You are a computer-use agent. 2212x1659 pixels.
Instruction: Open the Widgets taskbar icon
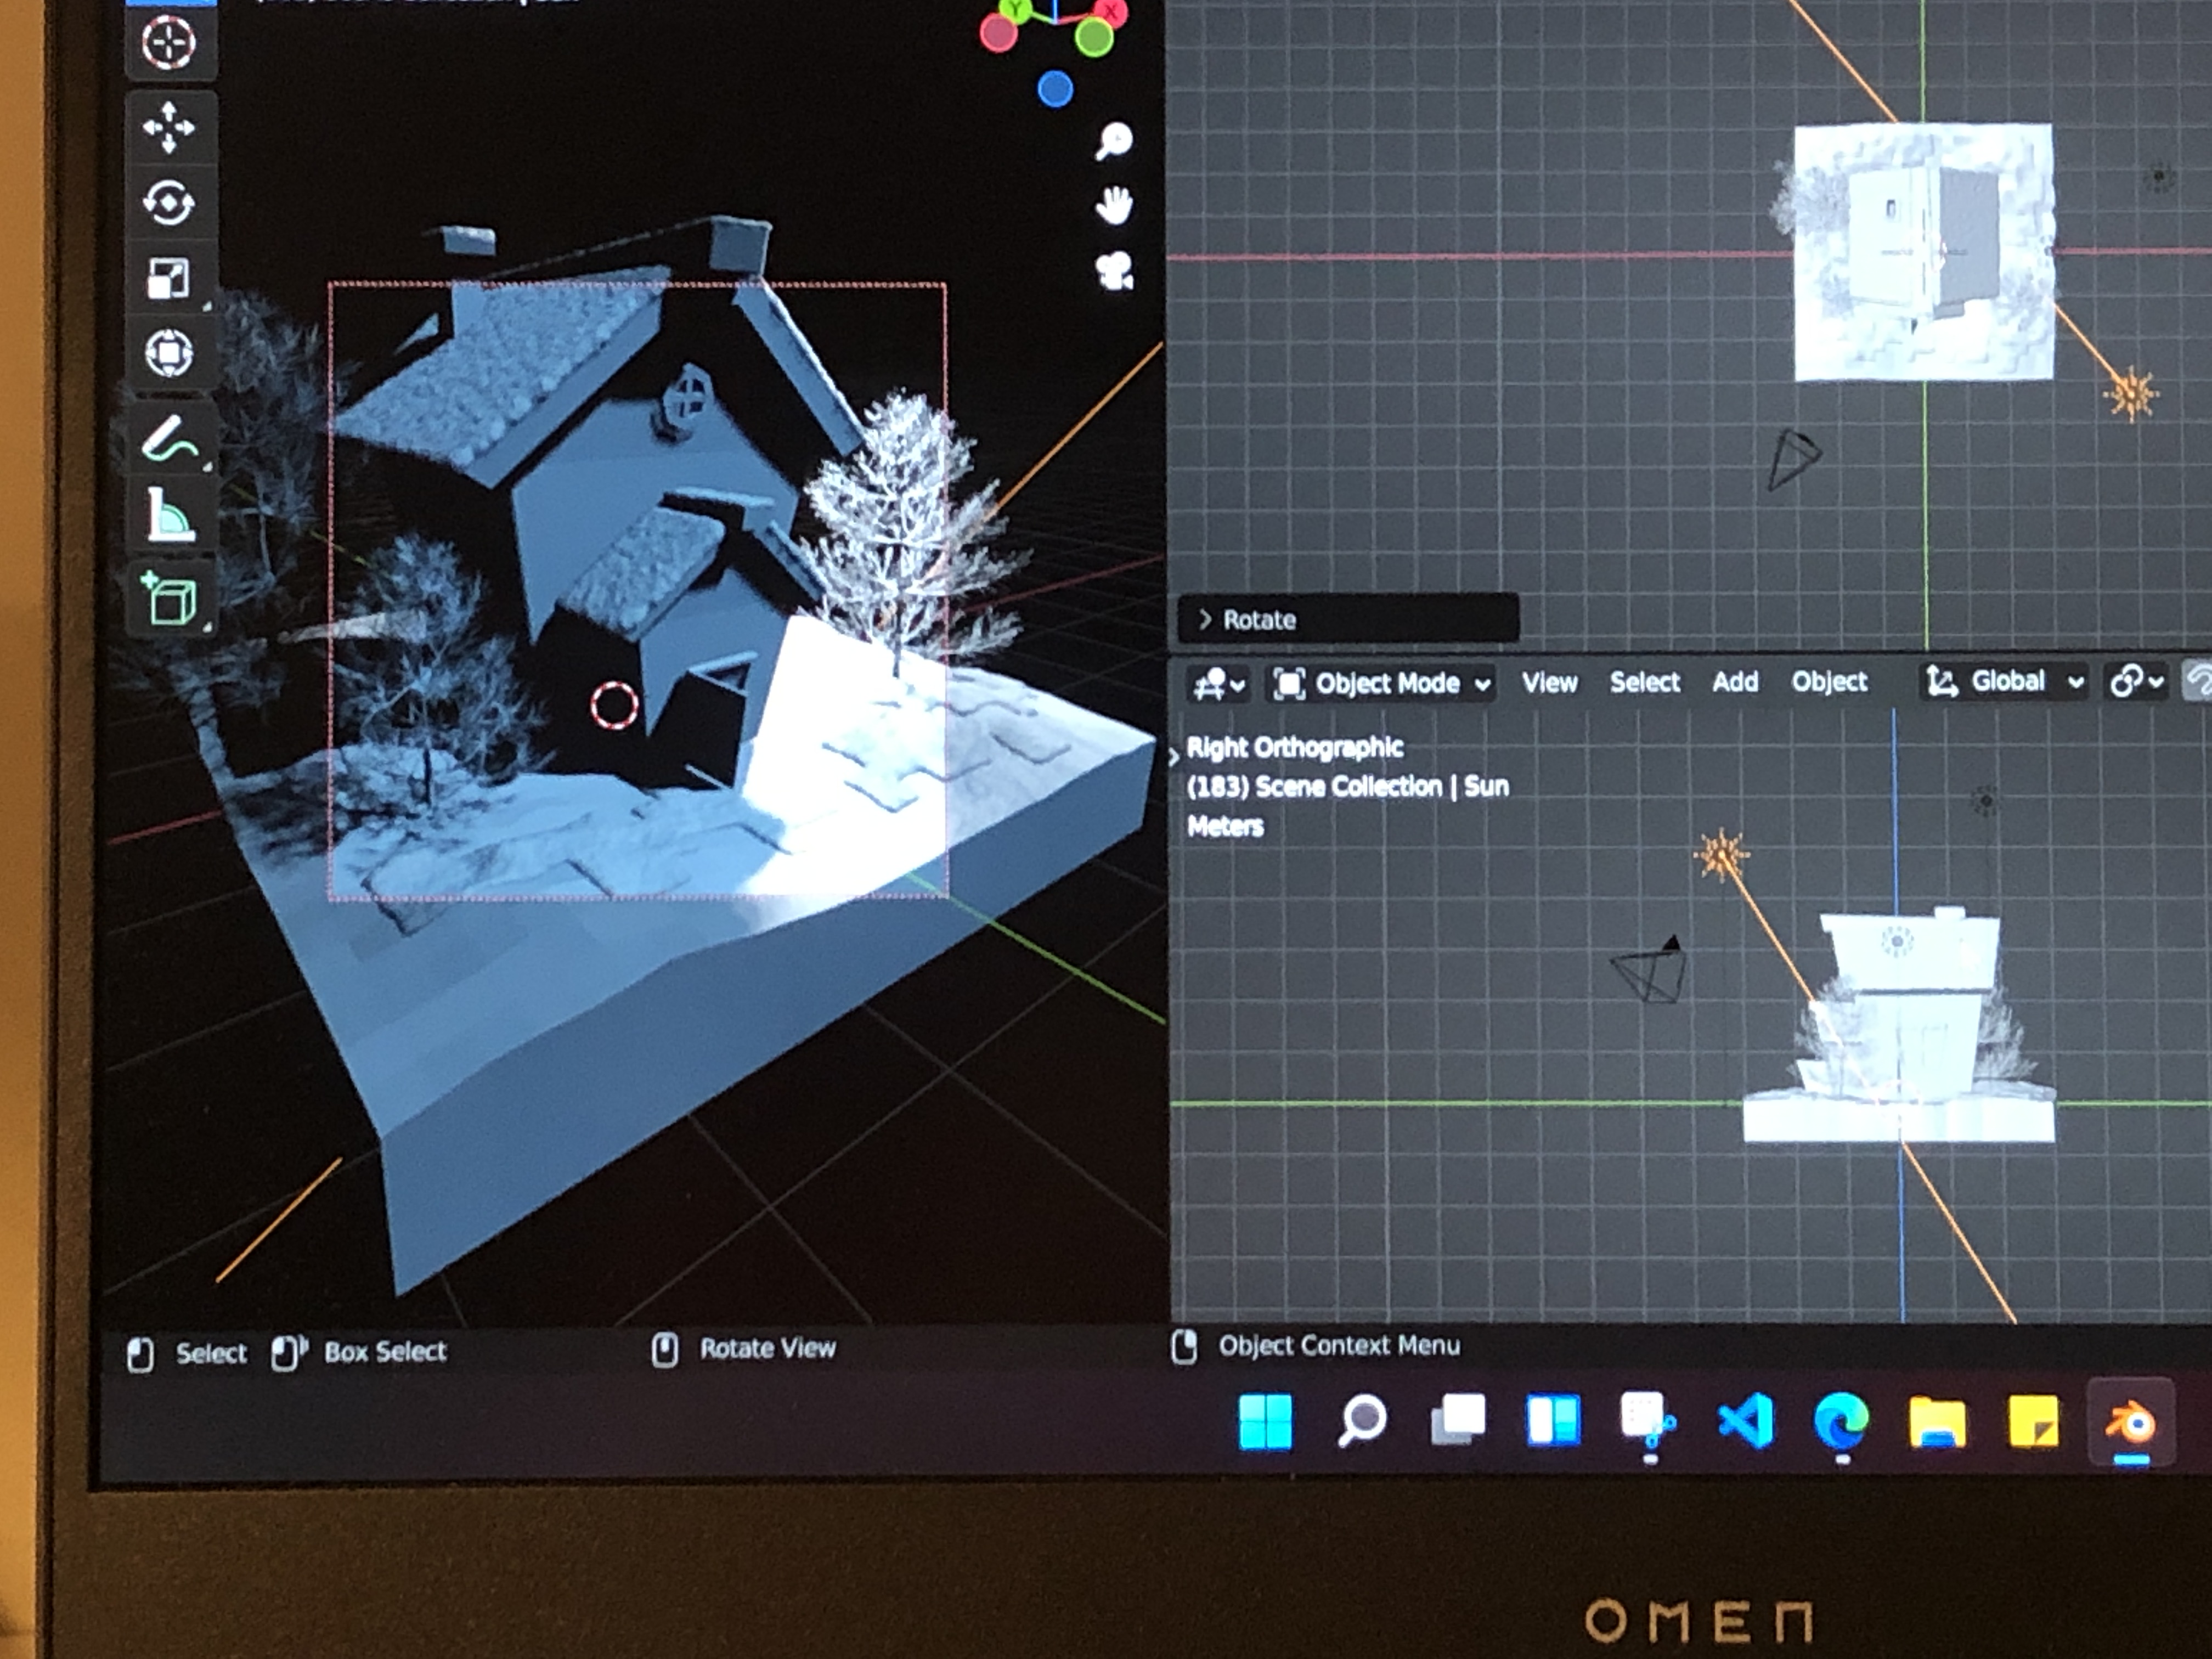[x=1553, y=1421]
